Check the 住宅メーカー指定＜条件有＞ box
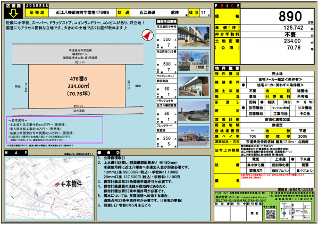This screenshot has width=319, height=225. click(x=244, y=79)
